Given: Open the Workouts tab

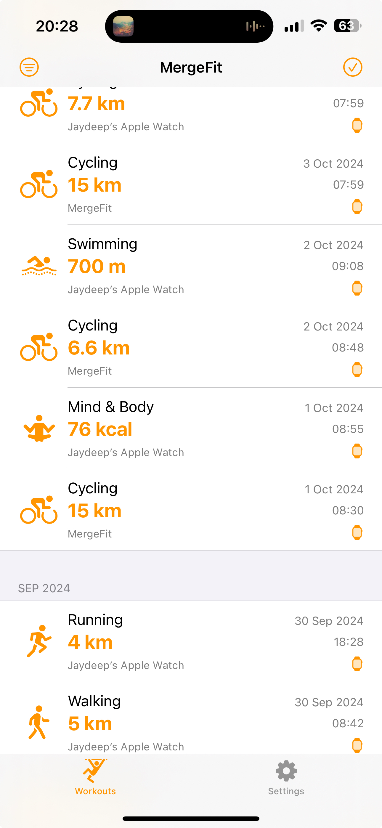Looking at the screenshot, I should point(95,777).
